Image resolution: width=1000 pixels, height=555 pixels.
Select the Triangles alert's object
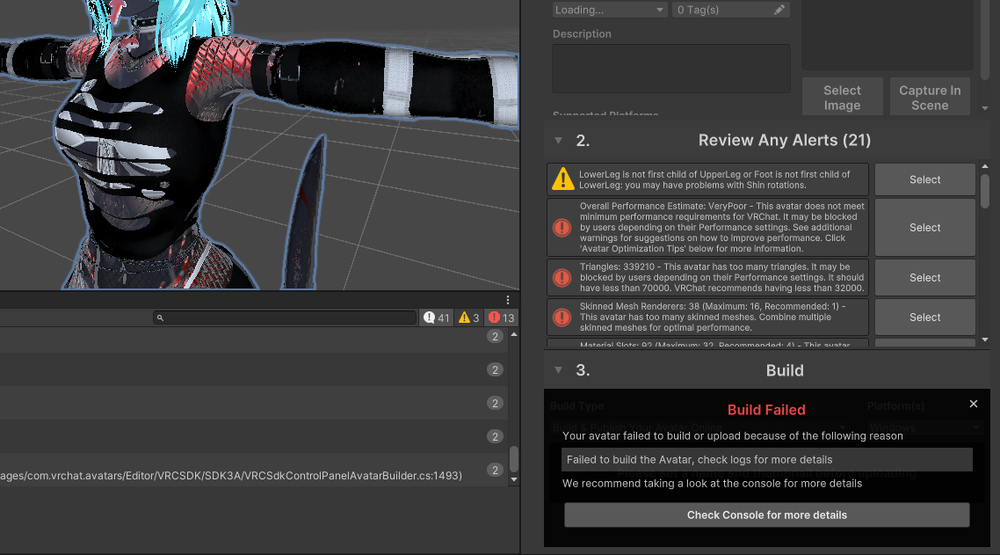tap(924, 277)
